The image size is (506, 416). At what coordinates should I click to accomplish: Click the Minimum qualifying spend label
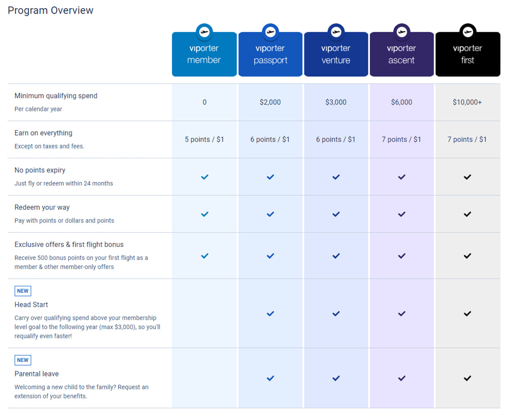point(56,96)
